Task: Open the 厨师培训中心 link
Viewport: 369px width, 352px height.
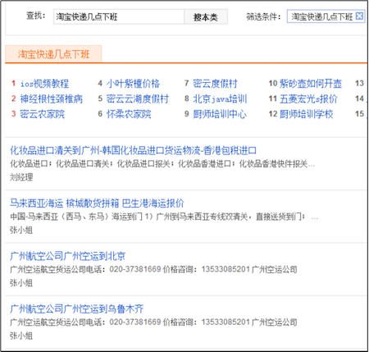Action: [x=220, y=114]
